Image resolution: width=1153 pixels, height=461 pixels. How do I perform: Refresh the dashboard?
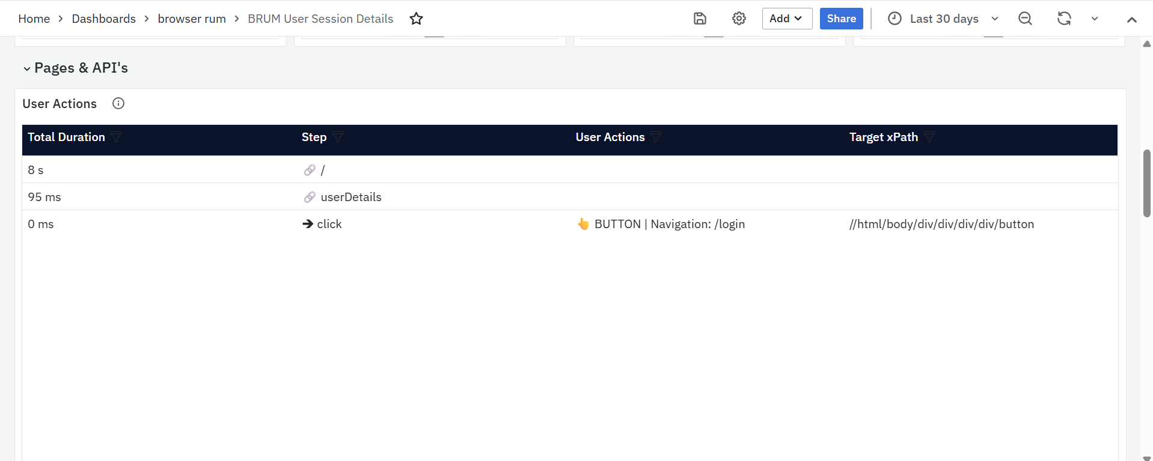coord(1064,19)
